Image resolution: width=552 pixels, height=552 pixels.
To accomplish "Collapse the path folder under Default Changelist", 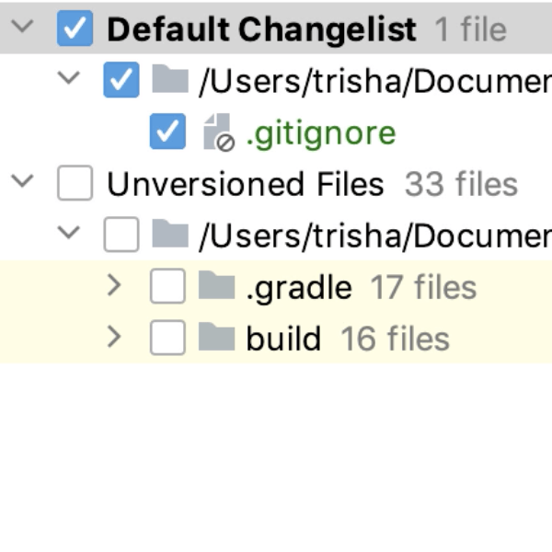I will [69, 79].
